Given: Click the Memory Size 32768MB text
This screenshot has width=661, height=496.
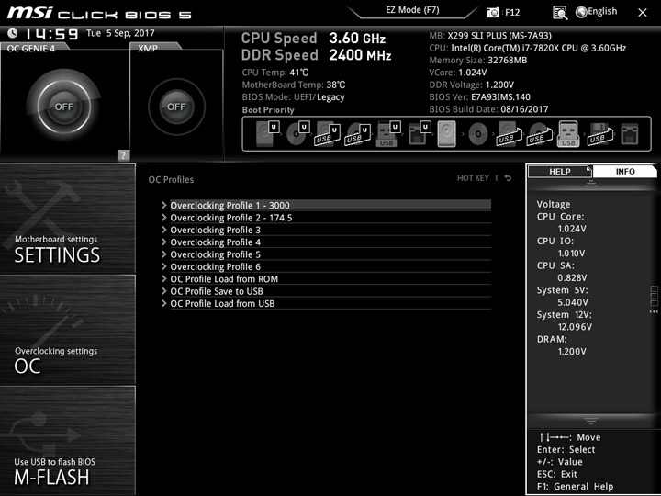Looking at the screenshot, I should [x=478, y=60].
